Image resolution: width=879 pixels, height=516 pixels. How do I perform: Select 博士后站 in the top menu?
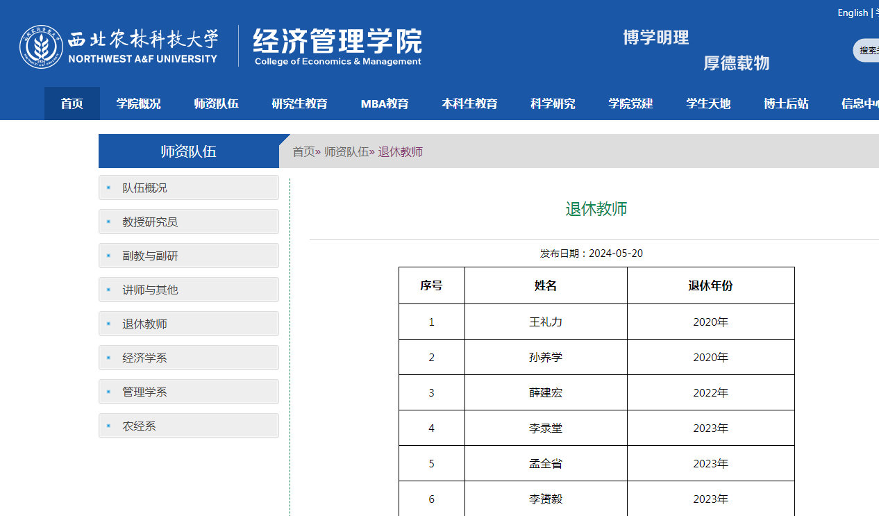point(785,103)
